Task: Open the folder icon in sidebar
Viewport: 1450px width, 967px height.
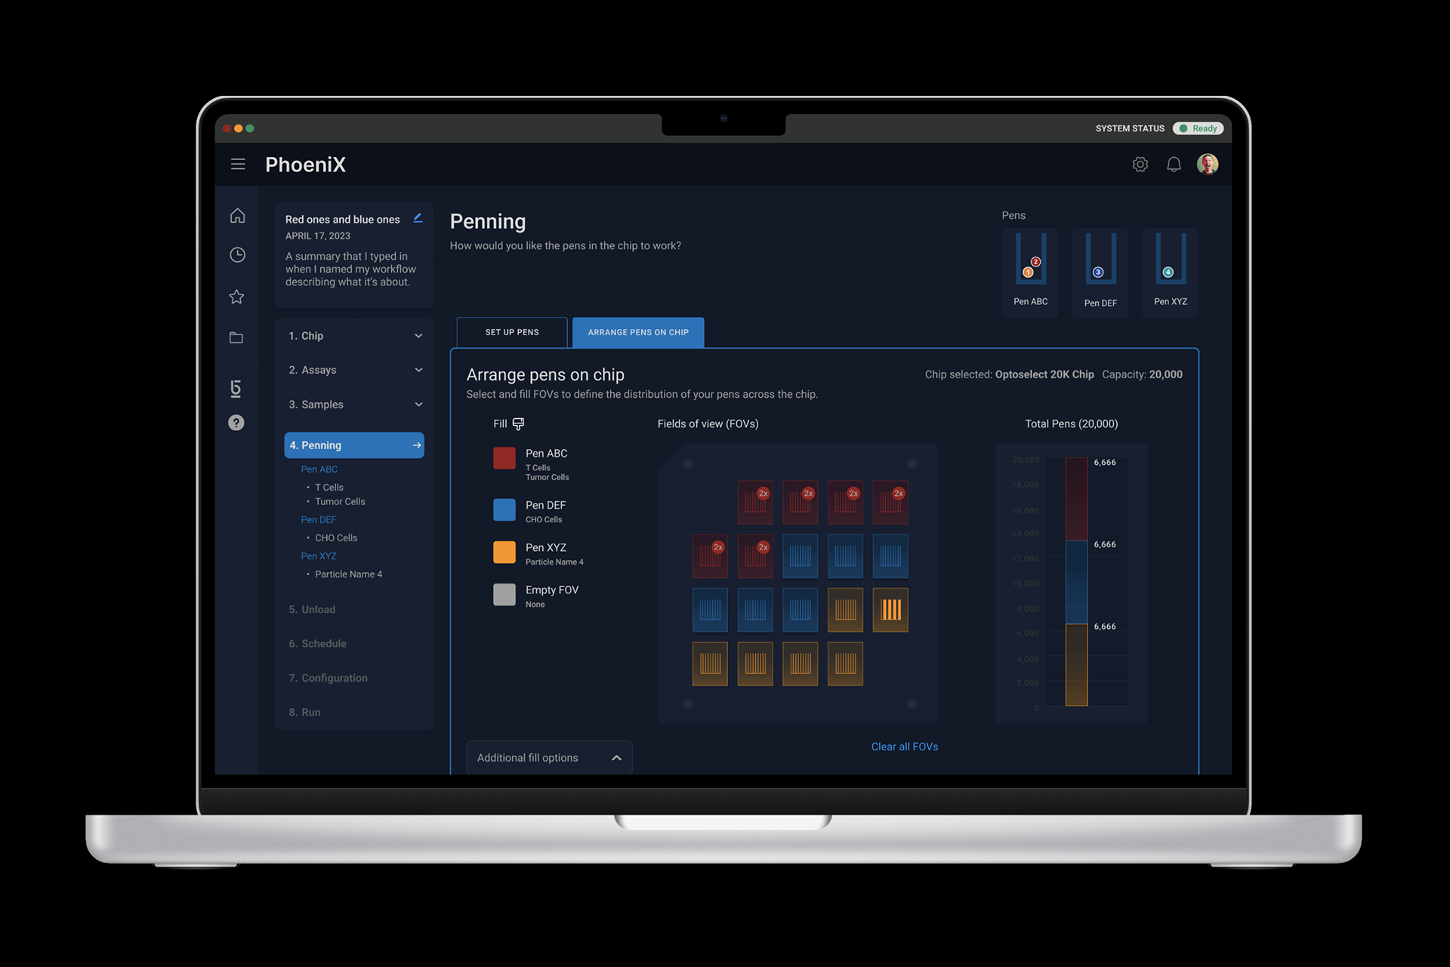Action: pos(236,337)
